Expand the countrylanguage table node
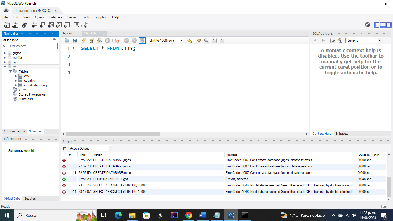The image size is (393, 221). (x=16, y=85)
